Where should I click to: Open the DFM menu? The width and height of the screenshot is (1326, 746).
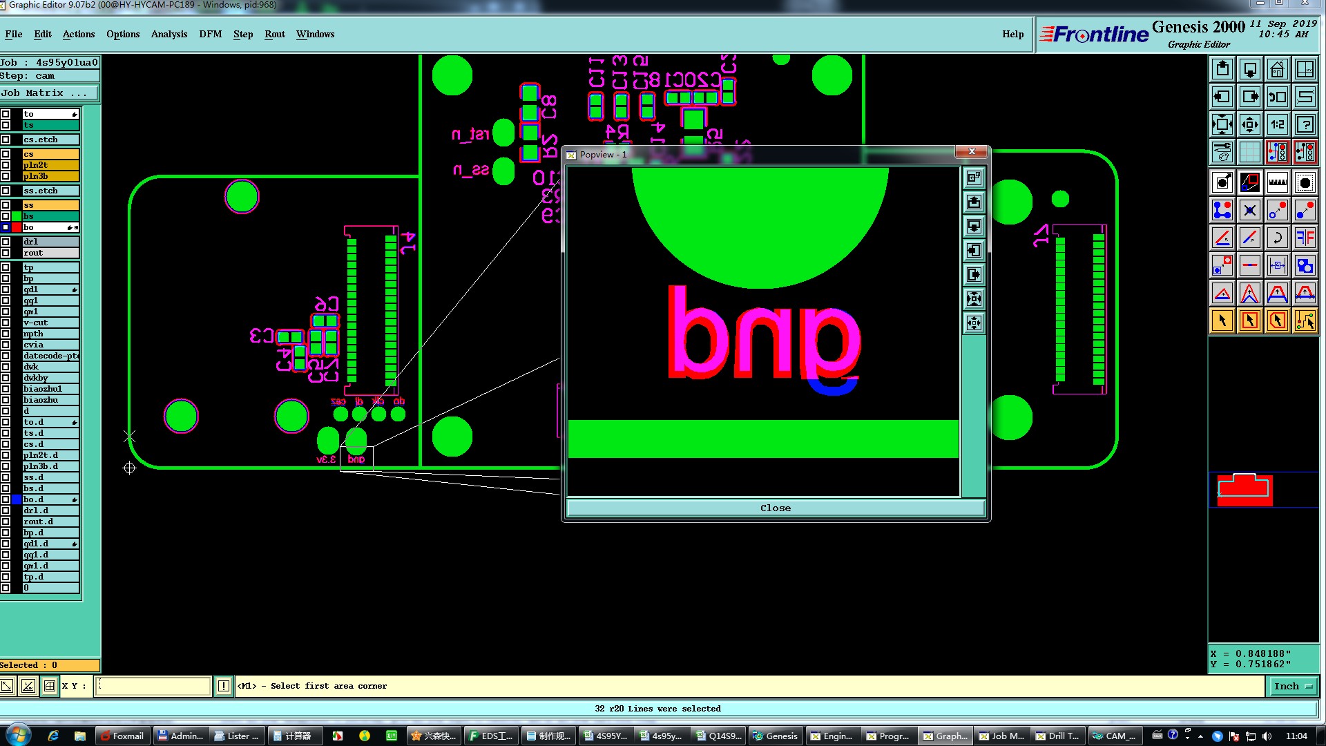tap(210, 34)
